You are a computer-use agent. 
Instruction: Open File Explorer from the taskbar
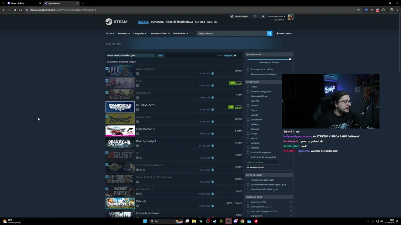tap(194, 221)
